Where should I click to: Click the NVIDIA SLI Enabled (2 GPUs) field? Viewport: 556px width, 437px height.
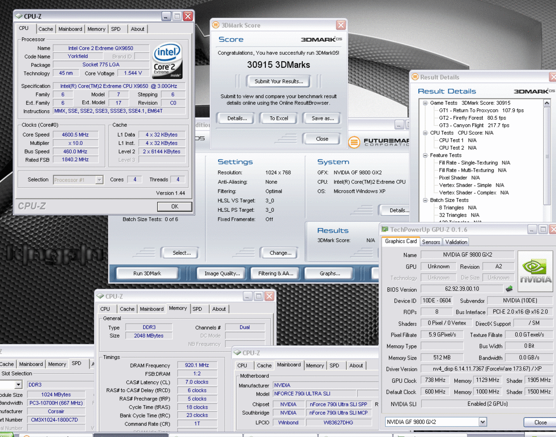[x=487, y=404]
